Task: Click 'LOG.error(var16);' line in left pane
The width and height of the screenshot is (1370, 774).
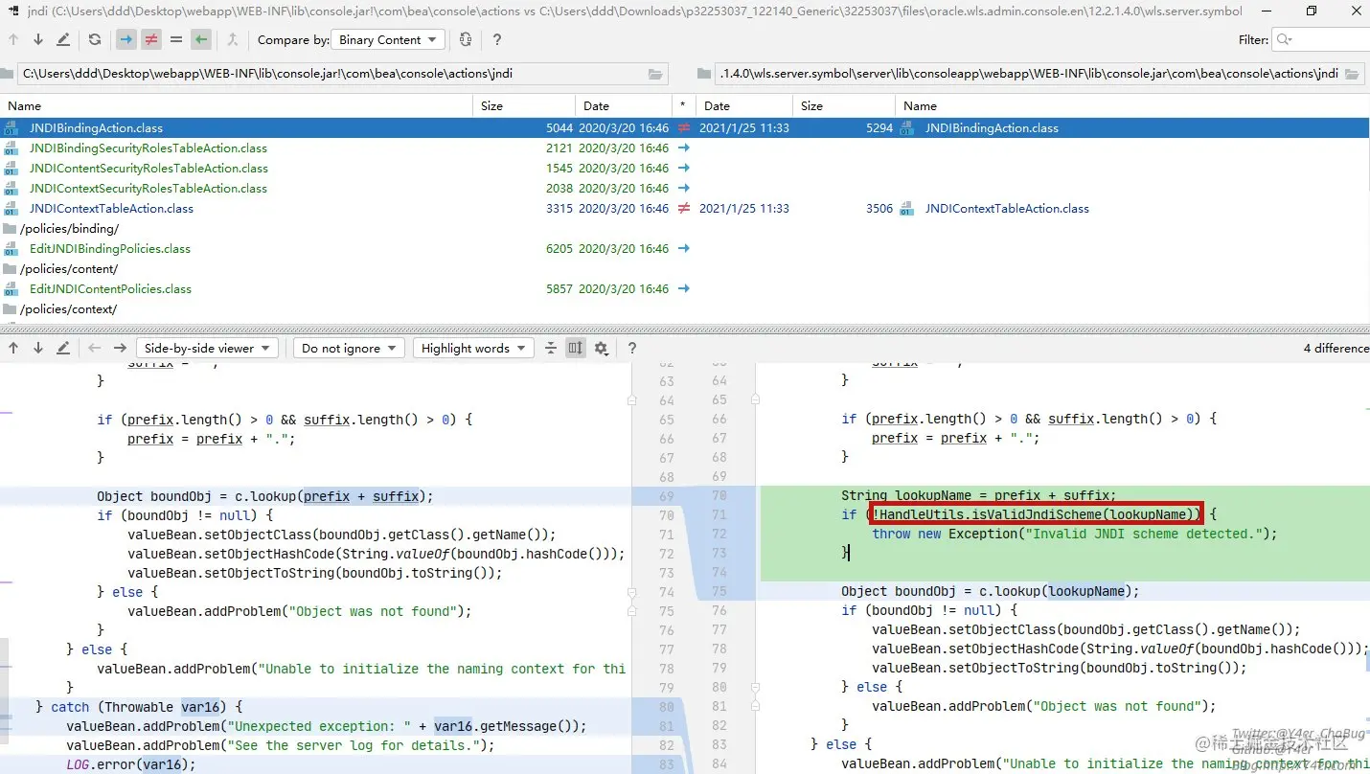Action: coord(130,764)
